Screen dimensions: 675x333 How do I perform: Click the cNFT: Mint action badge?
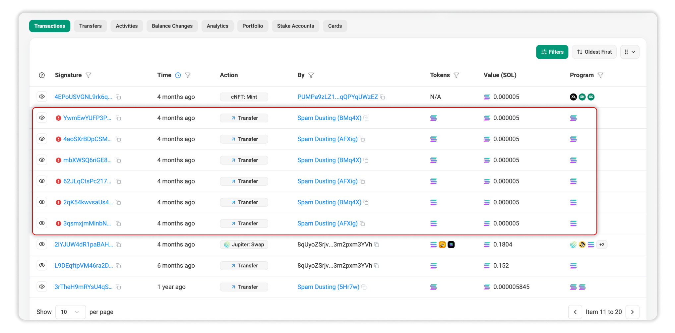[x=244, y=97]
